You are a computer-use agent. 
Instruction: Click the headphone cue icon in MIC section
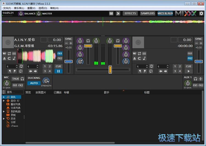(x=22, y=79)
